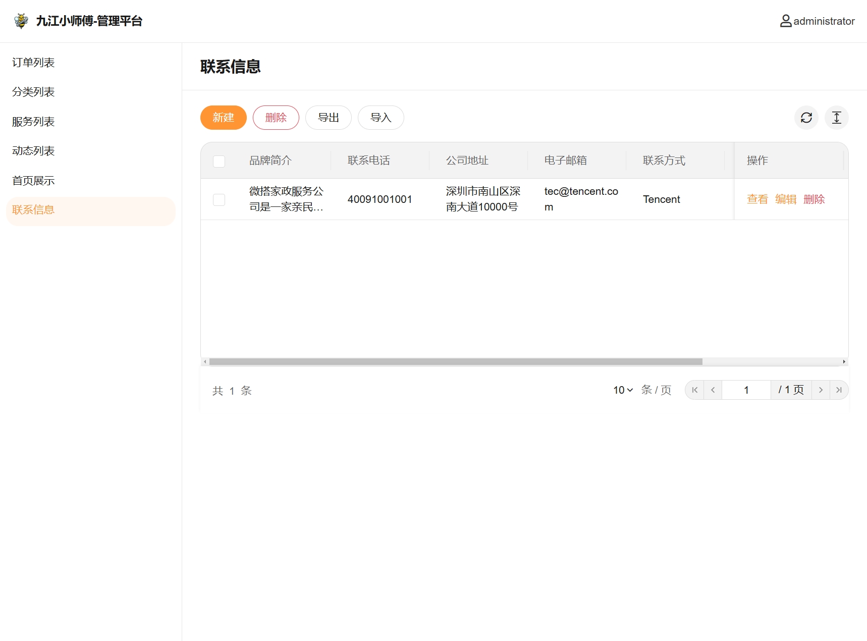The width and height of the screenshot is (867, 641).
Task: Select 首页展示 from the sidebar
Action: click(x=33, y=181)
